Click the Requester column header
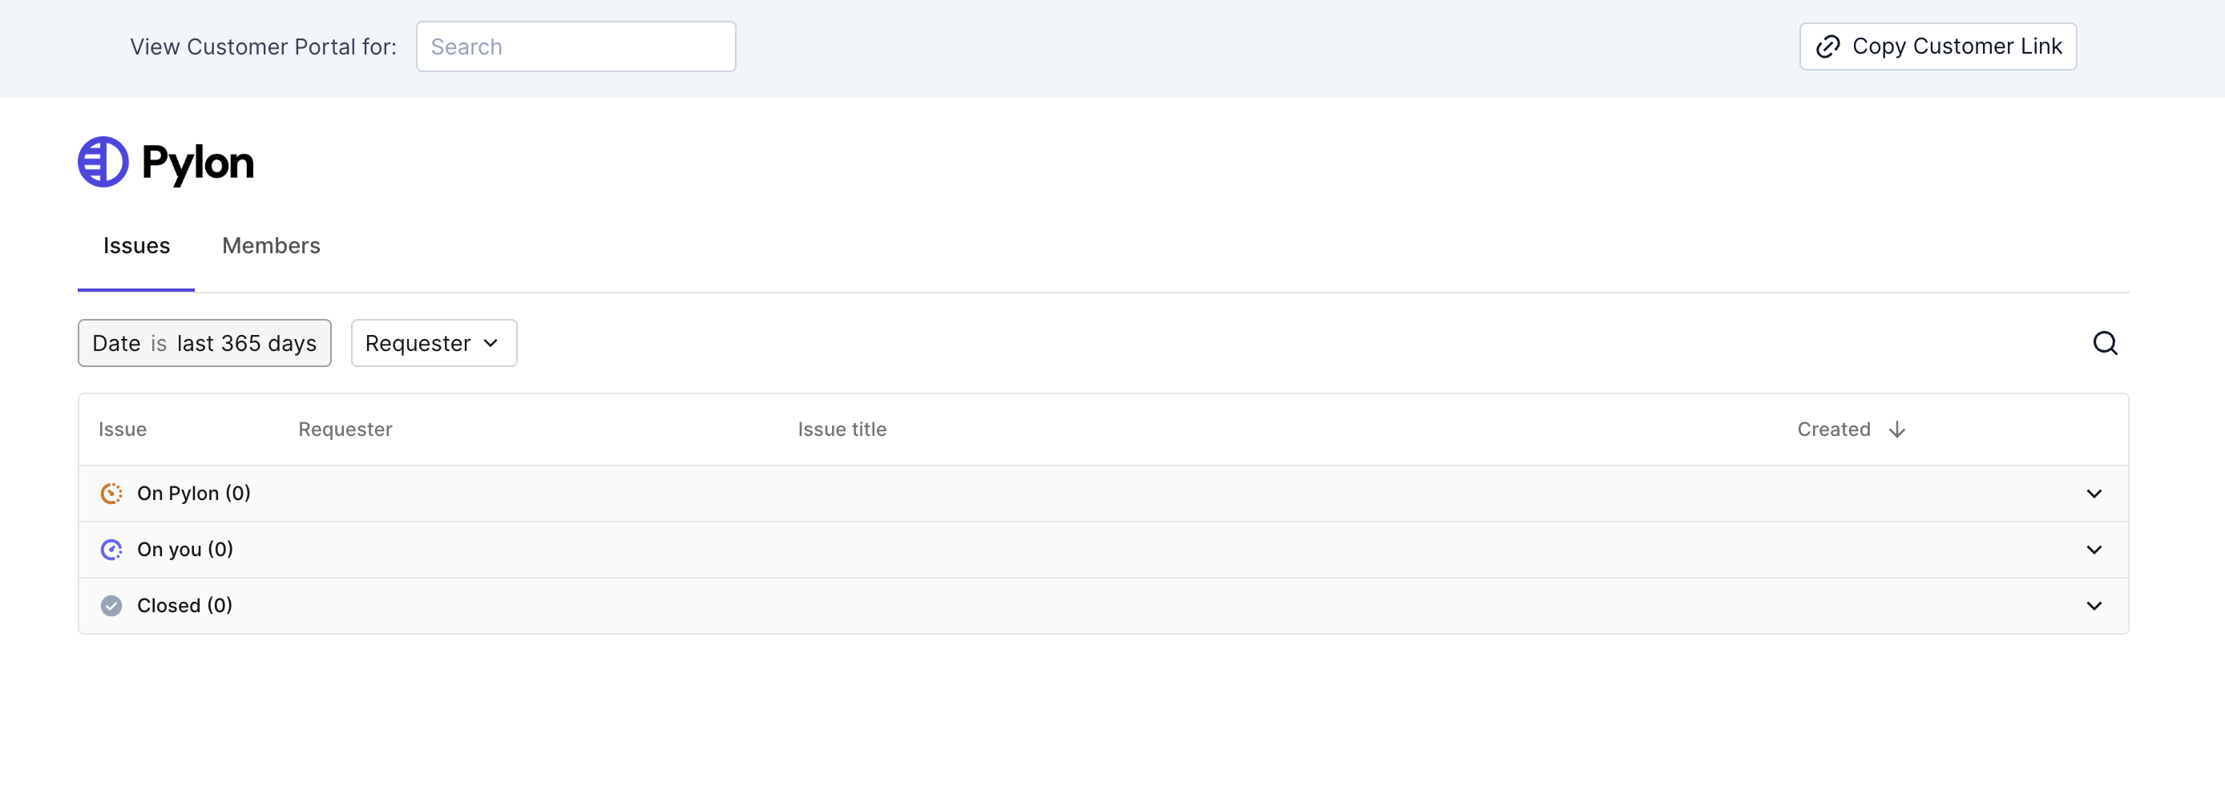The height and width of the screenshot is (803, 2225). coord(345,430)
